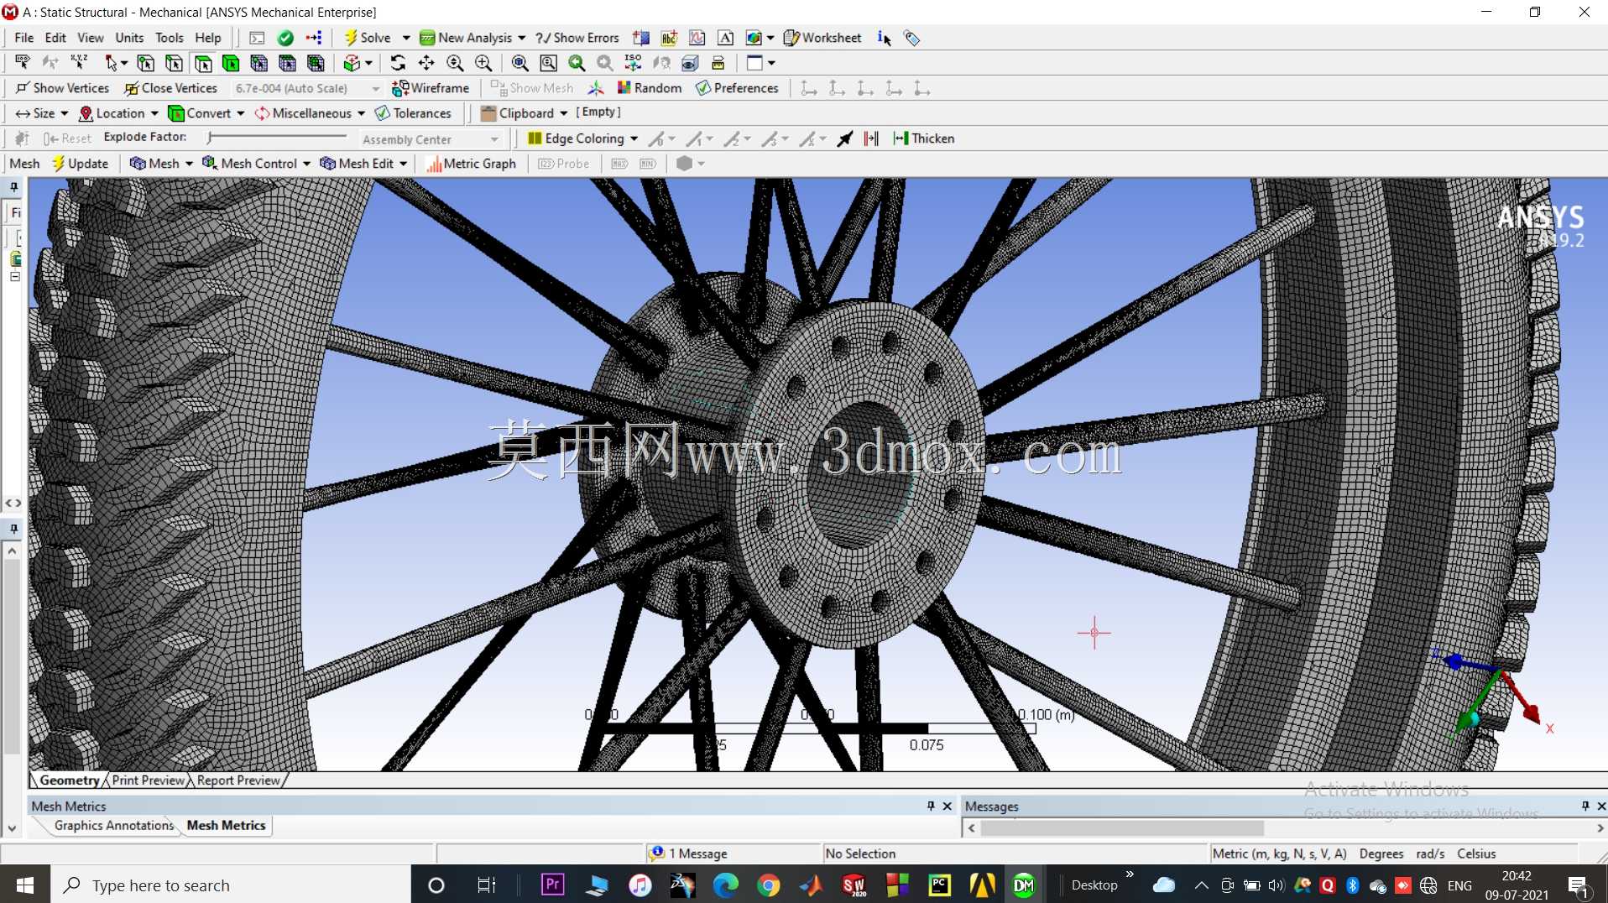Viewport: 1608px width, 903px height.
Task: Toggle the Worksheet view
Action: coord(822,38)
